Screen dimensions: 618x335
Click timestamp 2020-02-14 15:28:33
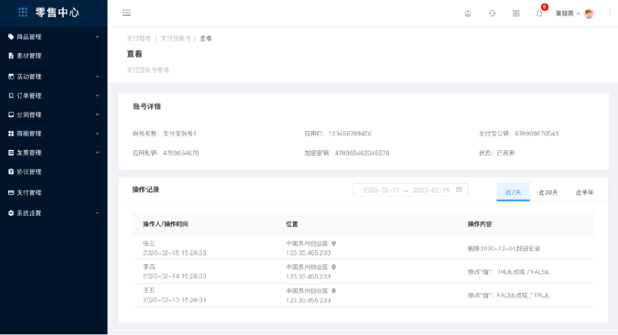click(x=174, y=276)
